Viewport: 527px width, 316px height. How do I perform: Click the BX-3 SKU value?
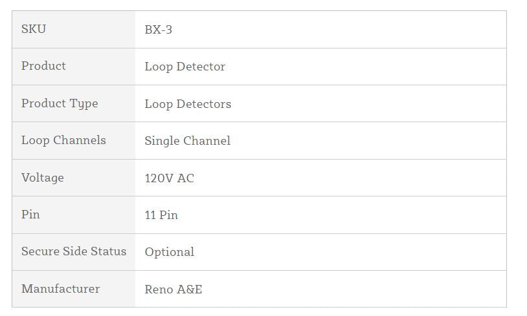159,30
